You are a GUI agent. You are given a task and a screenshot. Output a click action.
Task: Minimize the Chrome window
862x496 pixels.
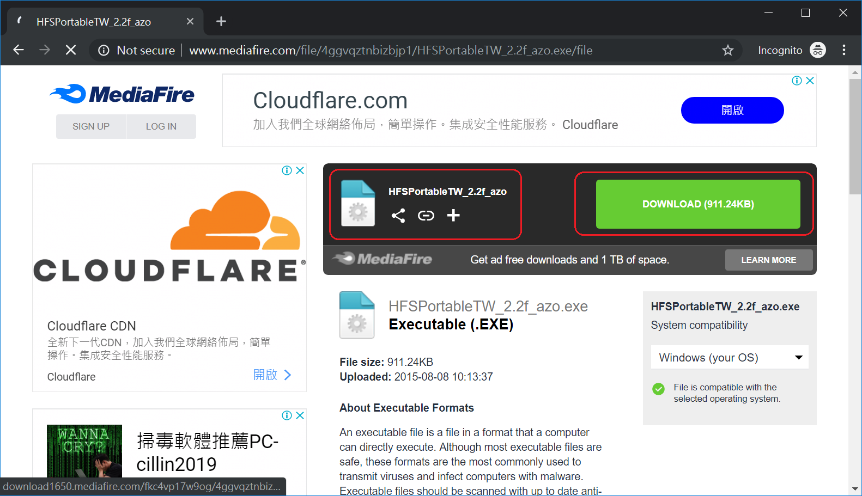768,13
